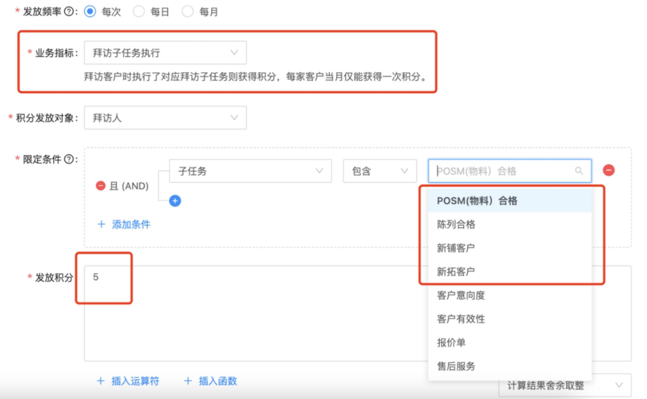Screen dimensions: 647x399
Task: Click the 且 (AND) logic label
Action: [x=129, y=186]
